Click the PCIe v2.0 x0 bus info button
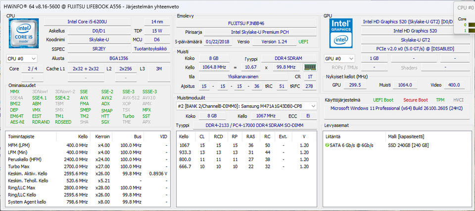Viewport: 475px width, 211px height. [415, 48]
